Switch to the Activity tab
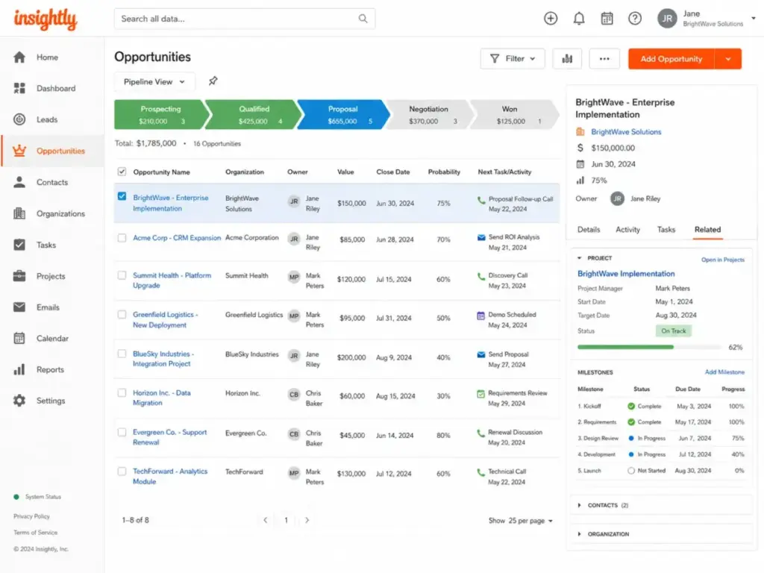Image resolution: width=764 pixels, height=573 pixels. 627,230
